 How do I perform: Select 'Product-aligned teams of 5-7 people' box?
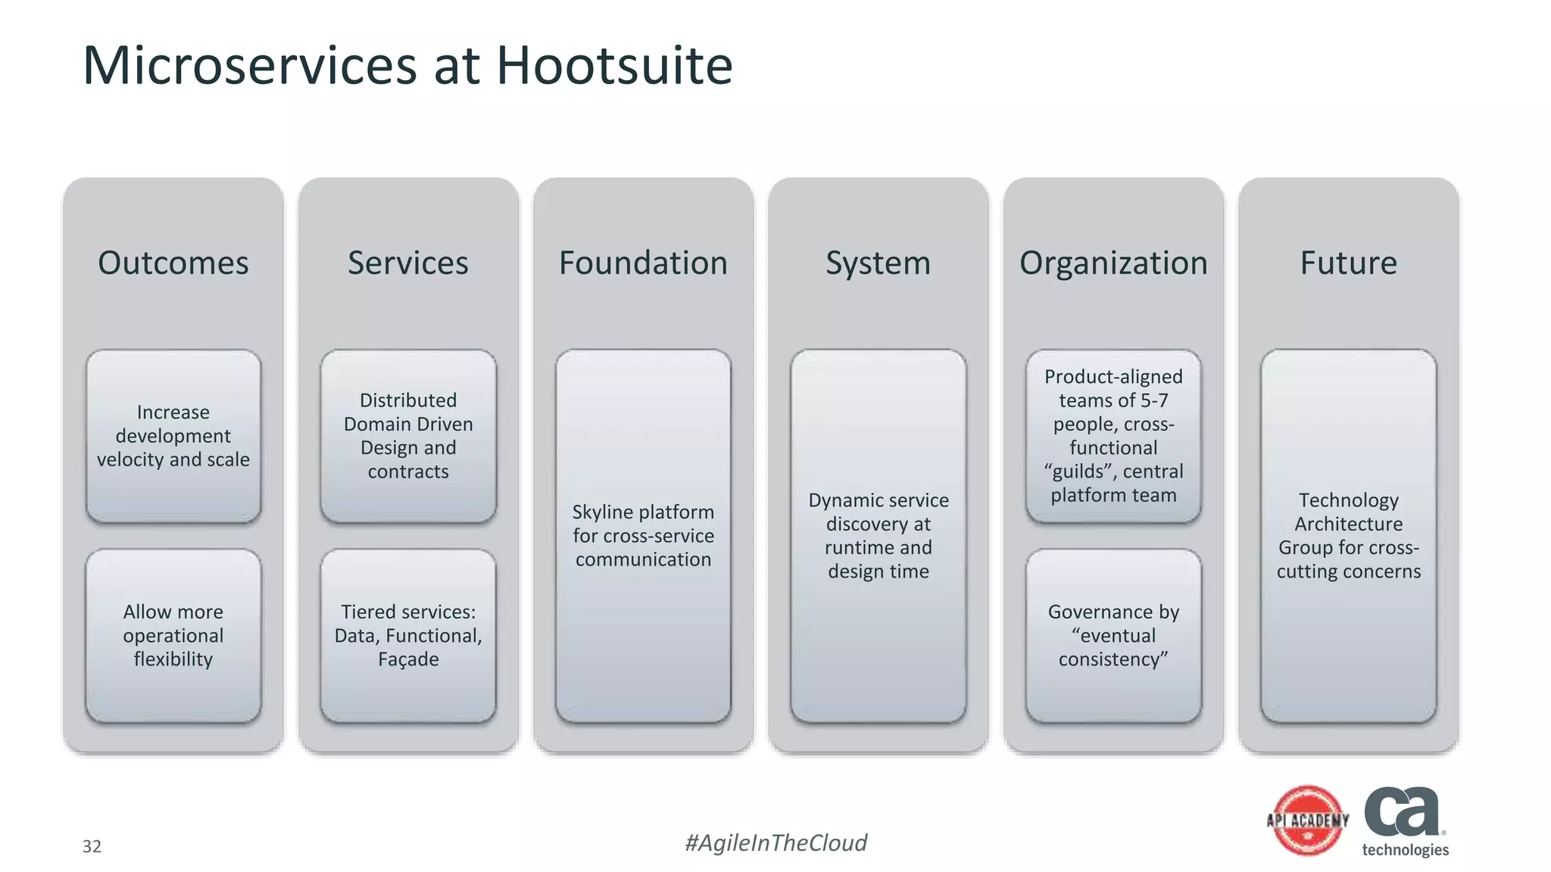click(x=1113, y=436)
